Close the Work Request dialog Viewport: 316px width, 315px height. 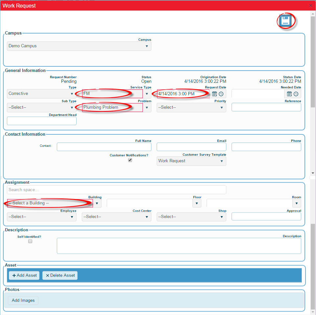(311, 6)
